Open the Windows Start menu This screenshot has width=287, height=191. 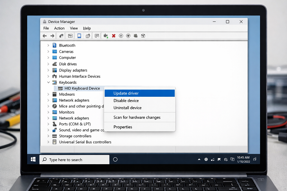coord(33,159)
